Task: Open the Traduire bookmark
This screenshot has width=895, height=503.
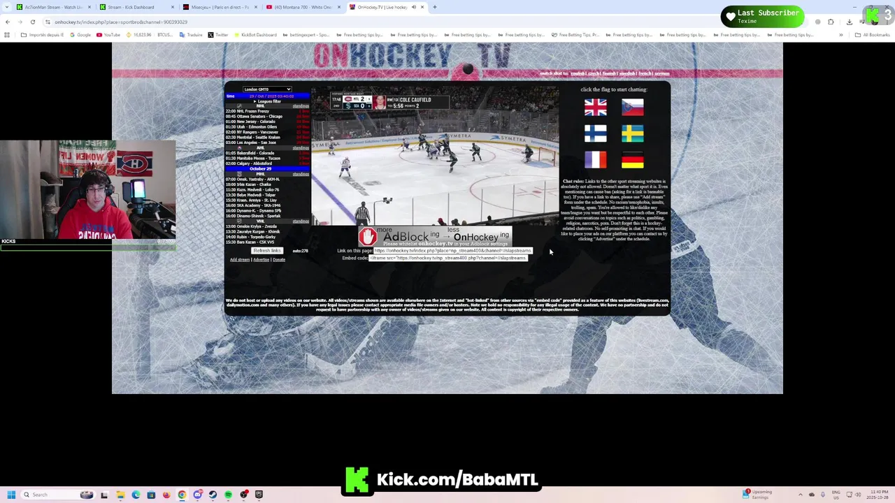Action: point(191,35)
